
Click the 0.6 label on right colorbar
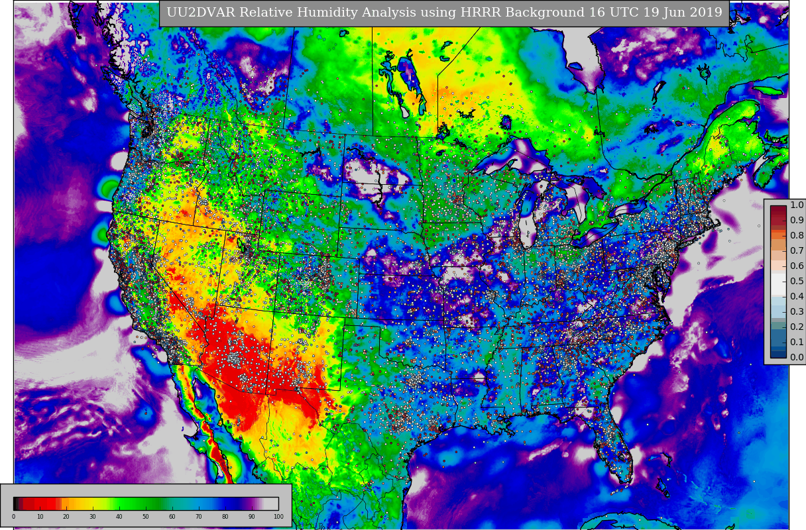point(797,266)
